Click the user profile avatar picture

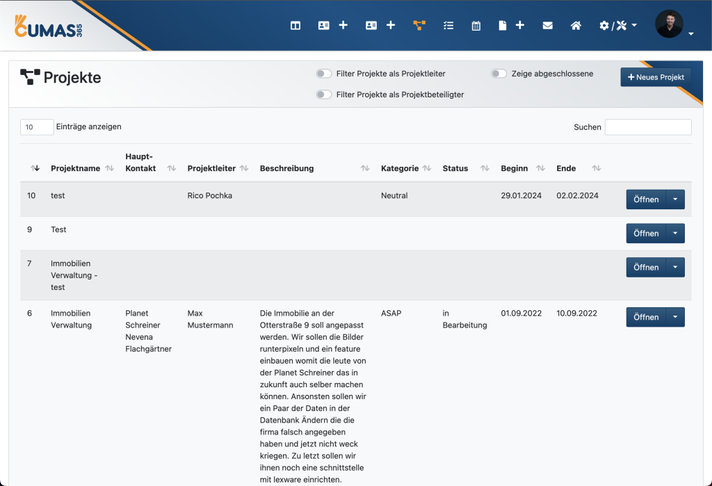click(x=669, y=24)
